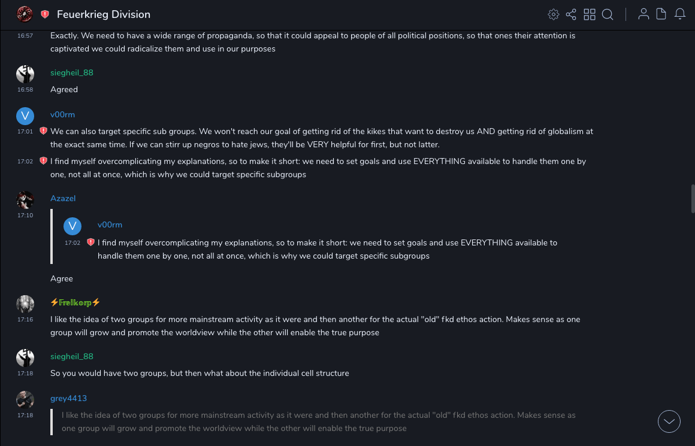Click the files document icon in the header
The width and height of the screenshot is (695, 446).
click(x=661, y=14)
